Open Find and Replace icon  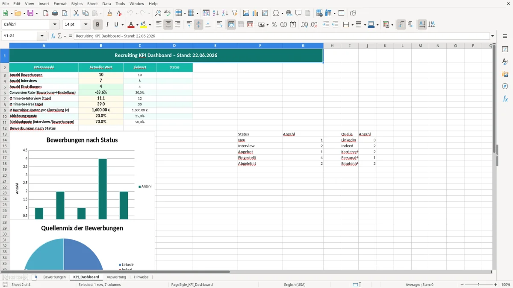158,13
